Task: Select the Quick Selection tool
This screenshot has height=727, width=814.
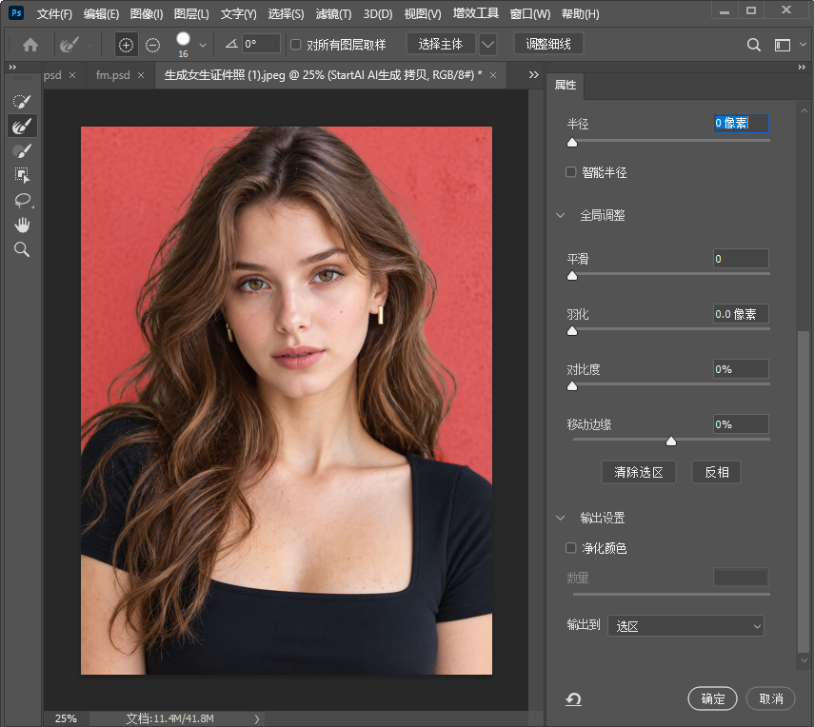Action: pyautogui.click(x=22, y=101)
